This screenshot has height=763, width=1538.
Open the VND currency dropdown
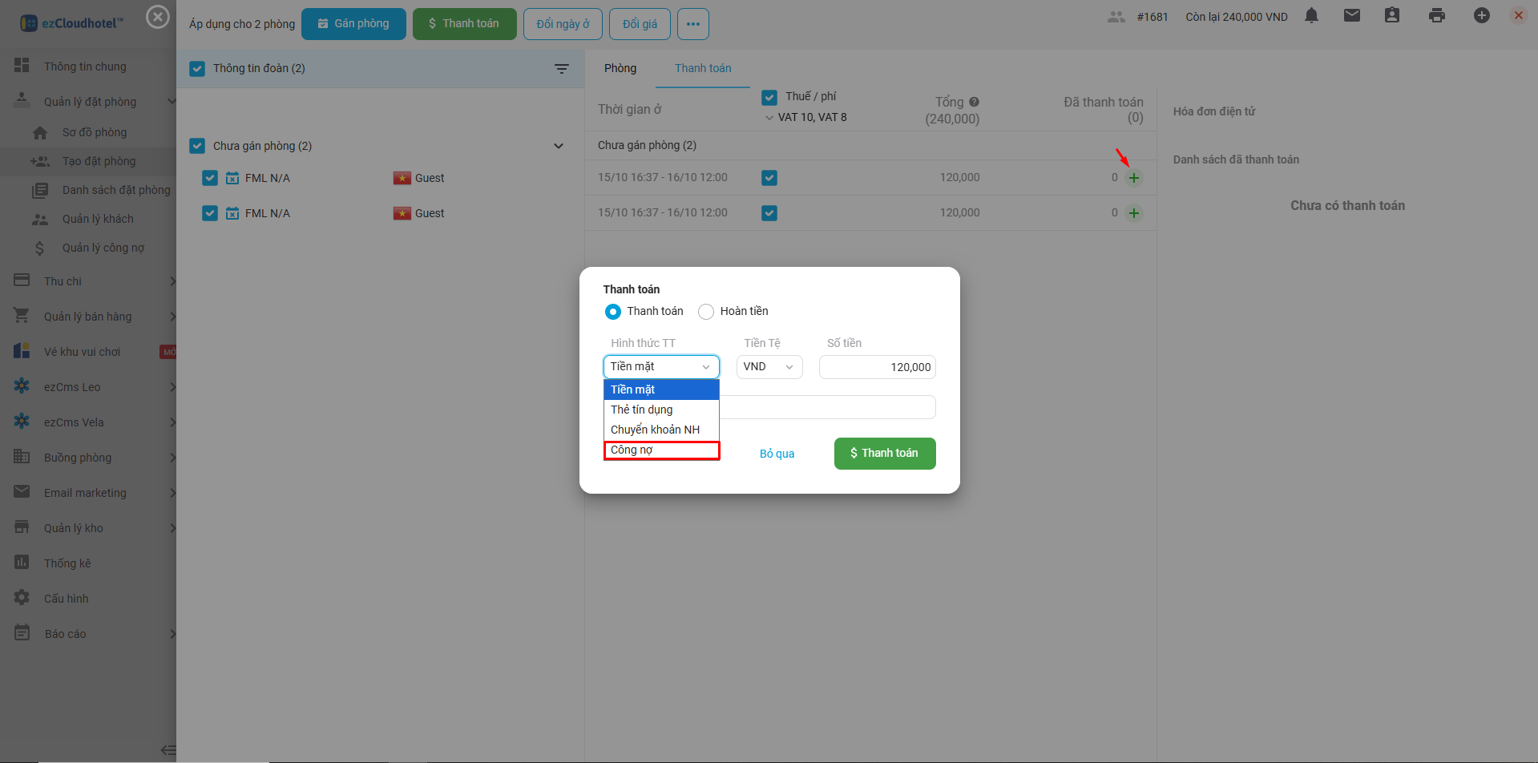[x=769, y=367]
